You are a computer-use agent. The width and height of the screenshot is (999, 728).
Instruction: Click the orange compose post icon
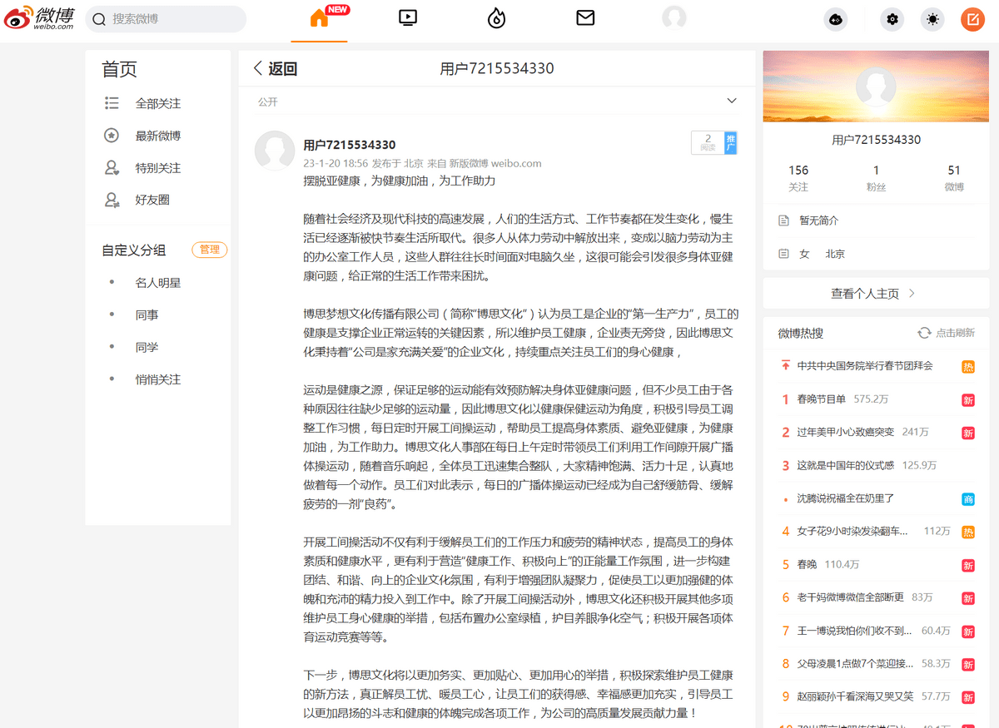click(x=972, y=19)
